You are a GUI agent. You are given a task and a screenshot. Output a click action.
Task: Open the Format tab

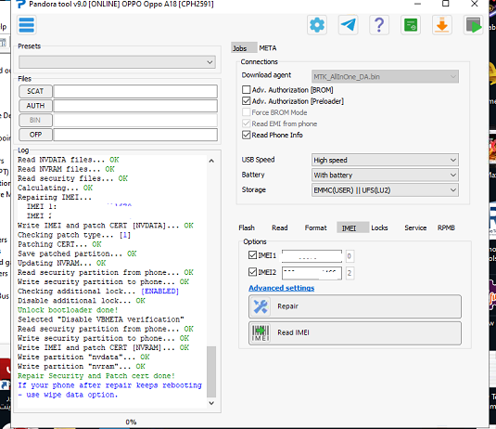315,227
